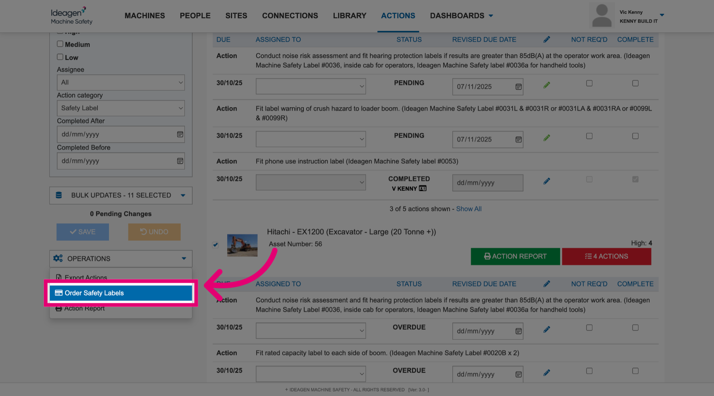Click the user avatar picture

pyautogui.click(x=602, y=16)
